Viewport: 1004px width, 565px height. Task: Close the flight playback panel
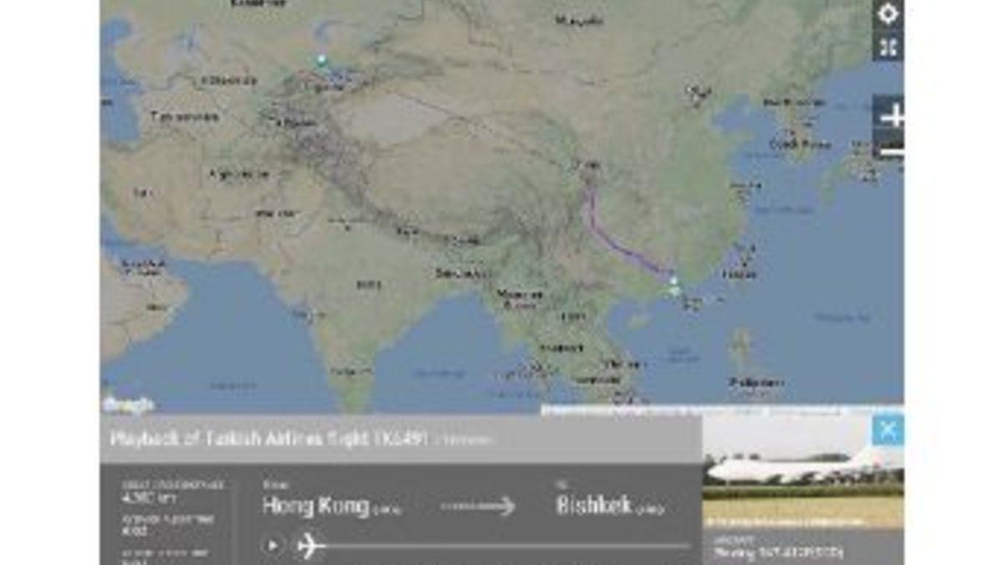pyautogui.click(x=887, y=430)
